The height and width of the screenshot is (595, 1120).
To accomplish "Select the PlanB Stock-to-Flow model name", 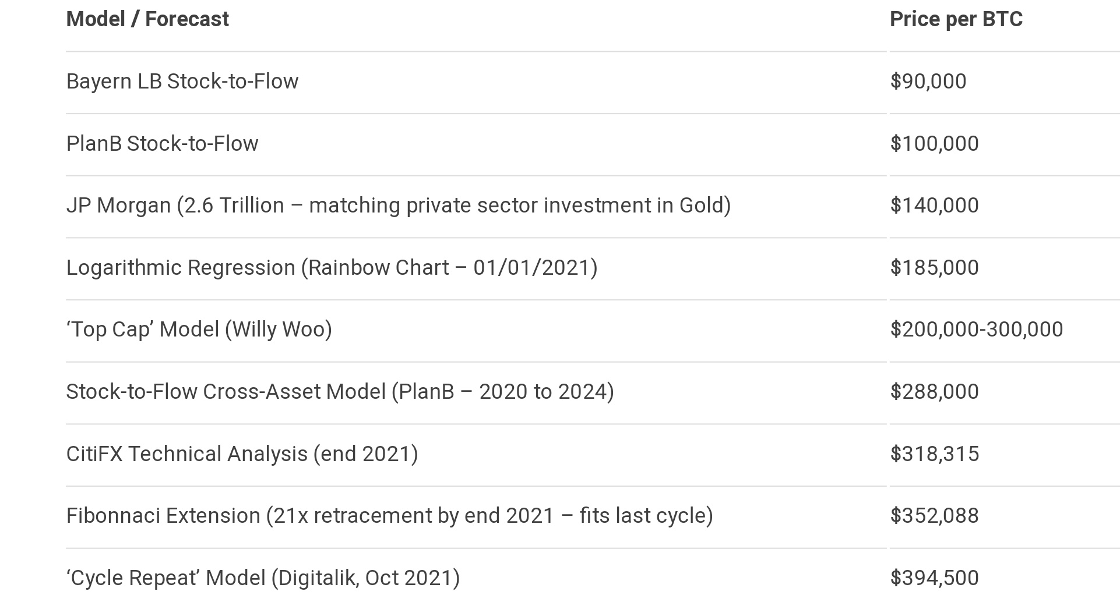I will 162,144.
